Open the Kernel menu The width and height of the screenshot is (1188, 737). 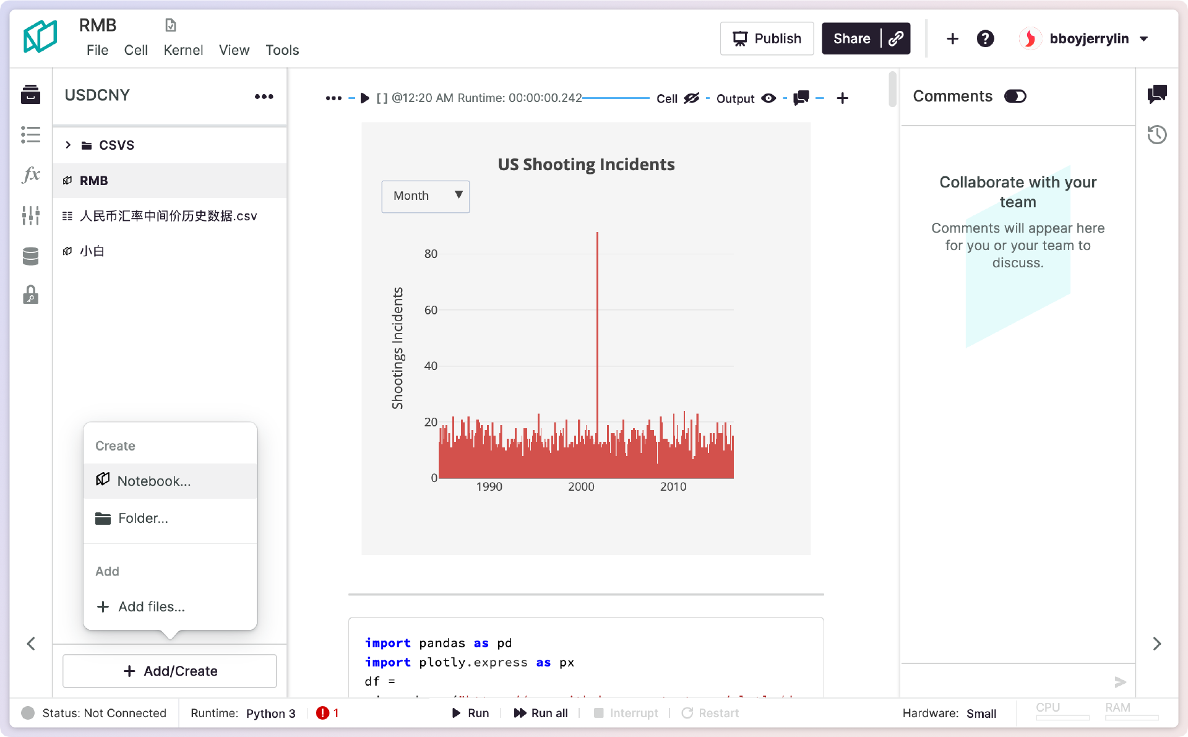[183, 50]
